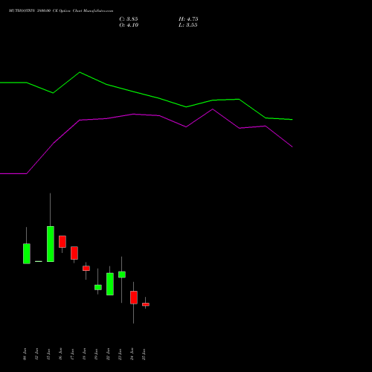Select the red candle for 24 Jan
The width and height of the screenshot is (372, 372).
click(134, 298)
